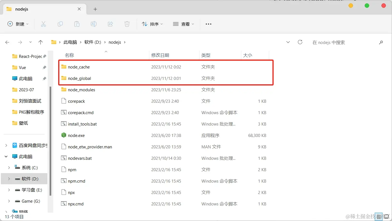Unpin Vue from quick access pin icon
392x221 pixels.
(x=44, y=67)
